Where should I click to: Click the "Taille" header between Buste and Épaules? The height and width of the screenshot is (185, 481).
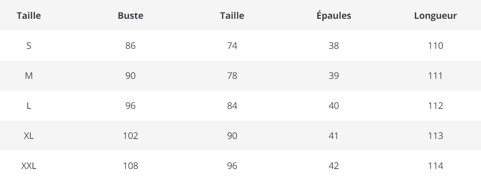tap(232, 16)
